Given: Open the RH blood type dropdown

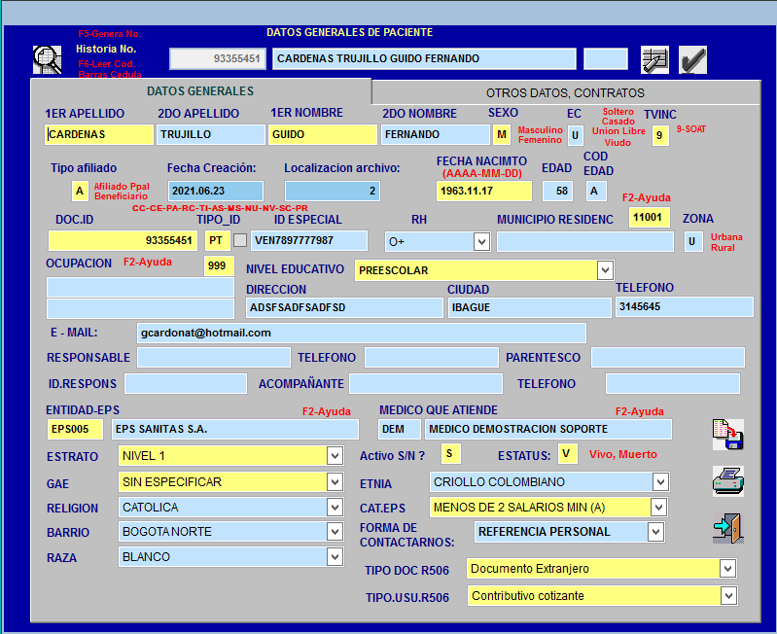Looking at the screenshot, I should tap(481, 242).
